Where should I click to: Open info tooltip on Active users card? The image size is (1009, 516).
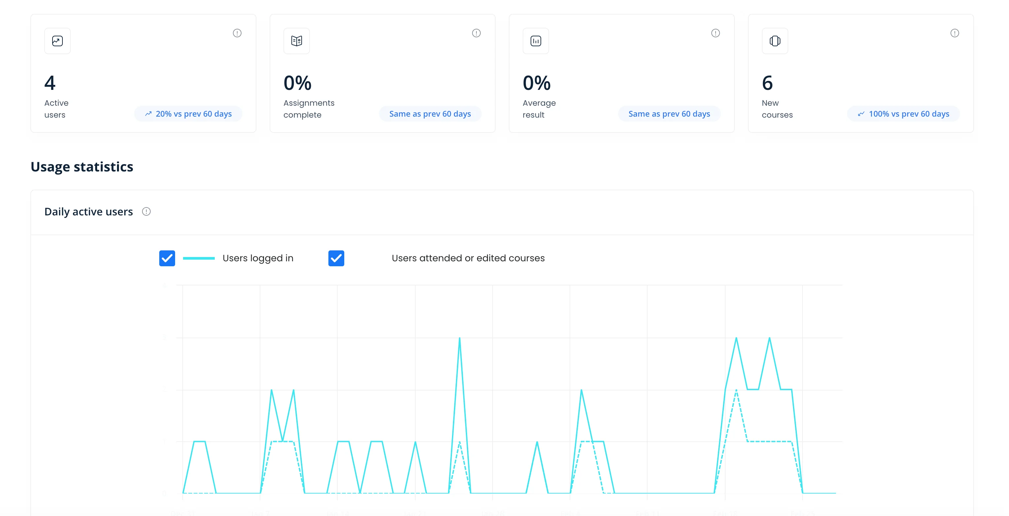click(237, 33)
